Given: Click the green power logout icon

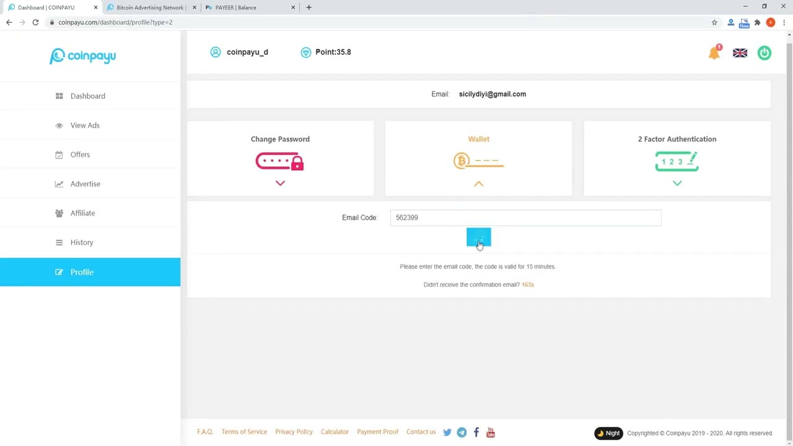Looking at the screenshot, I should pyautogui.click(x=765, y=53).
